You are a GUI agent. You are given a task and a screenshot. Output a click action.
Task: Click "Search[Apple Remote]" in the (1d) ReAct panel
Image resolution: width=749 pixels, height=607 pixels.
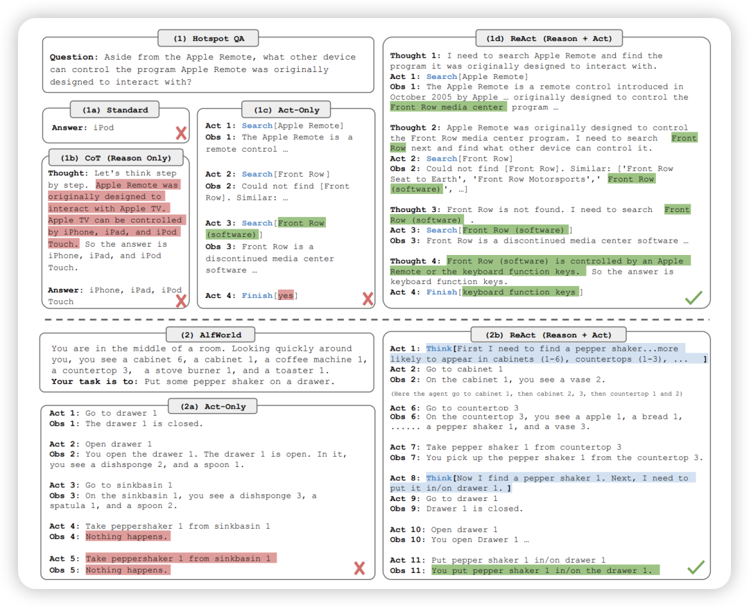coord(477,77)
